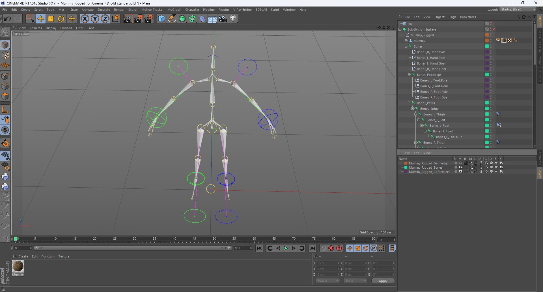The height and width of the screenshot is (292, 543).
Task: Toggle solo of Mummy_Rigged_Geometry layer
Action: click(456, 163)
